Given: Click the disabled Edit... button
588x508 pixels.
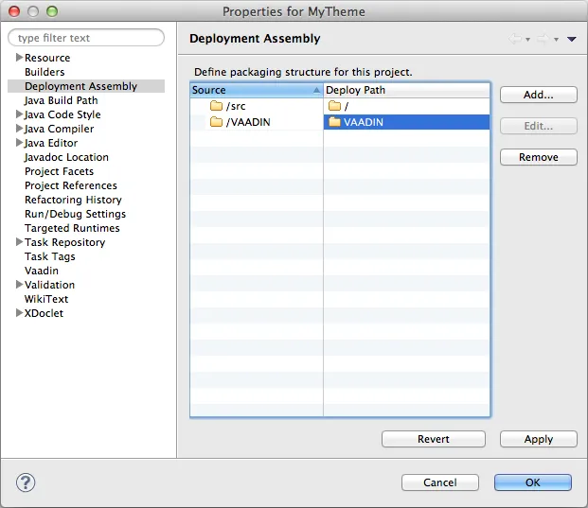Looking at the screenshot, I should [x=539, y=126].
